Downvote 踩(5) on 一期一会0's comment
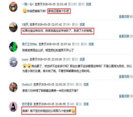Screen dimensions: 133x117 81,4
